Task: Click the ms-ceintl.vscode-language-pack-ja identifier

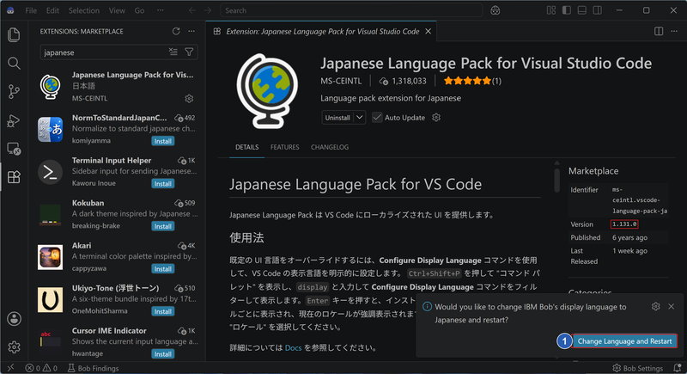Action: 640,200
